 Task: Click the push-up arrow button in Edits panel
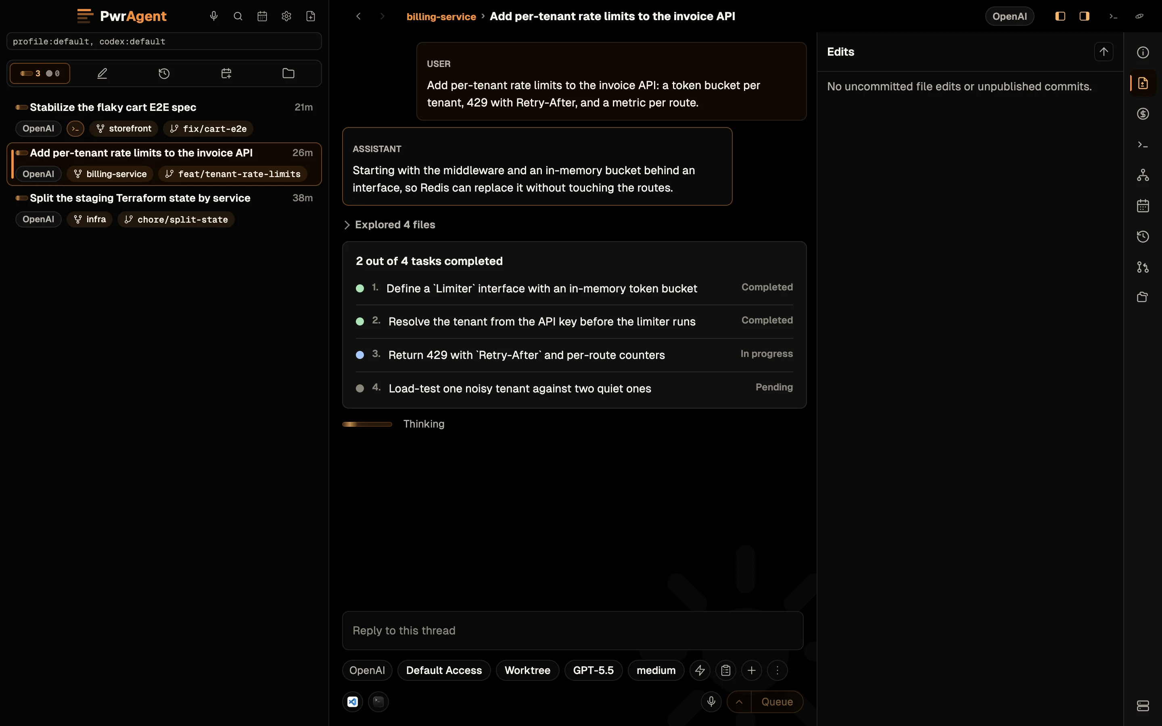coord(1103,52)
